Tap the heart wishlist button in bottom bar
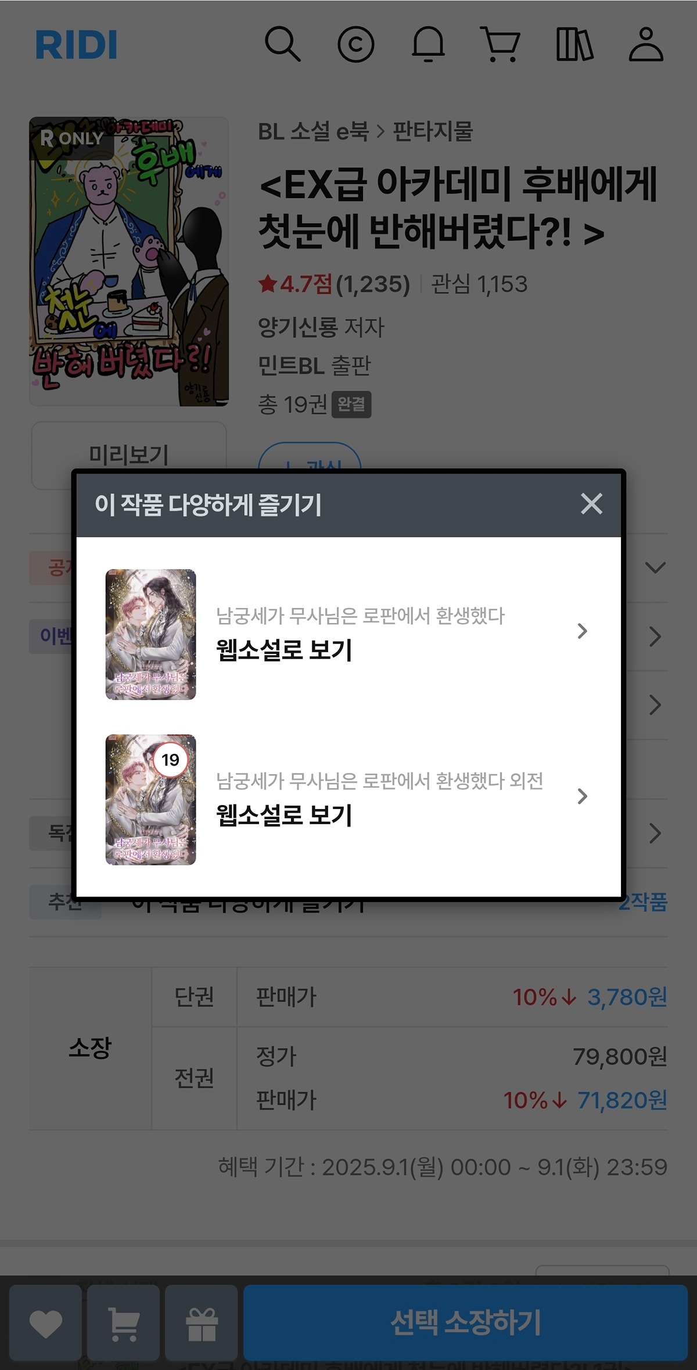The image size is (697, 1370). click(46, 1322)
